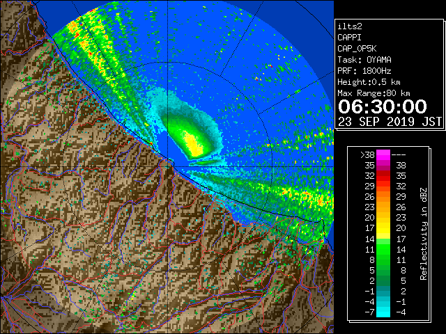Click the red 32–35 dBZ legend swatch
Screen dimensions: 446x334
(383, 176)
